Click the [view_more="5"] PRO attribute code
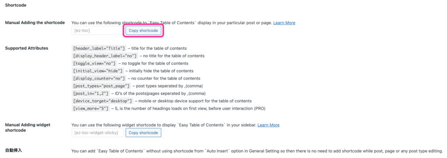The width and height of the screenshot is (447, 158). click(91, 108)
